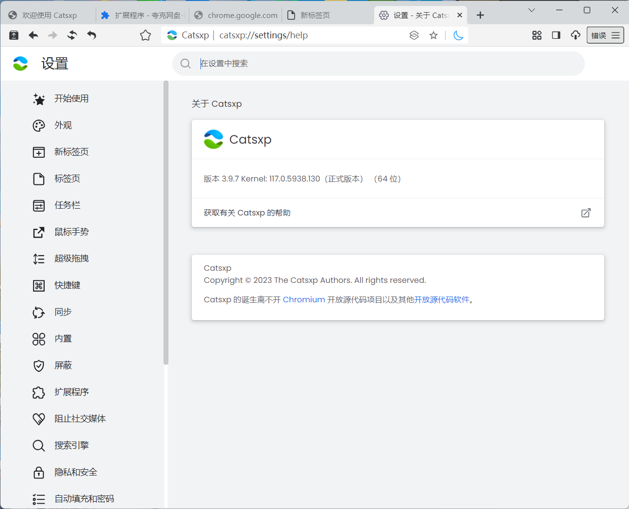This screenshot has width=629, height=509.
Task: Toggle the side panel icon
Action: tap(556, 35)
